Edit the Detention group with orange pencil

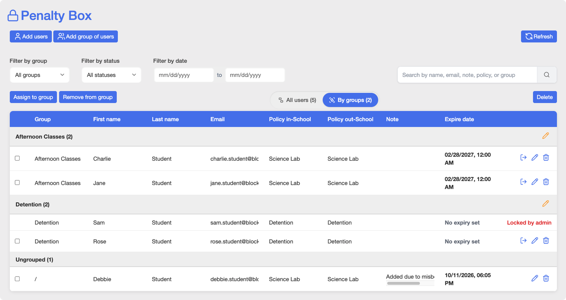coord(545,204)
